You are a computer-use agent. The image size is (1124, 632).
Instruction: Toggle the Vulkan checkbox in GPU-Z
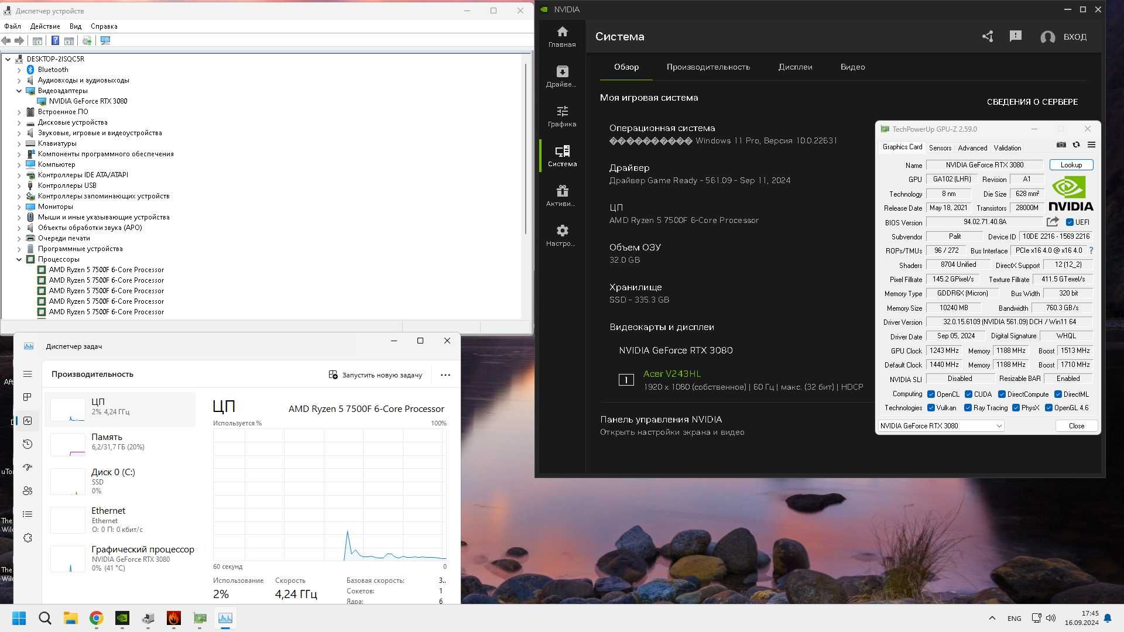coord(931,408)
